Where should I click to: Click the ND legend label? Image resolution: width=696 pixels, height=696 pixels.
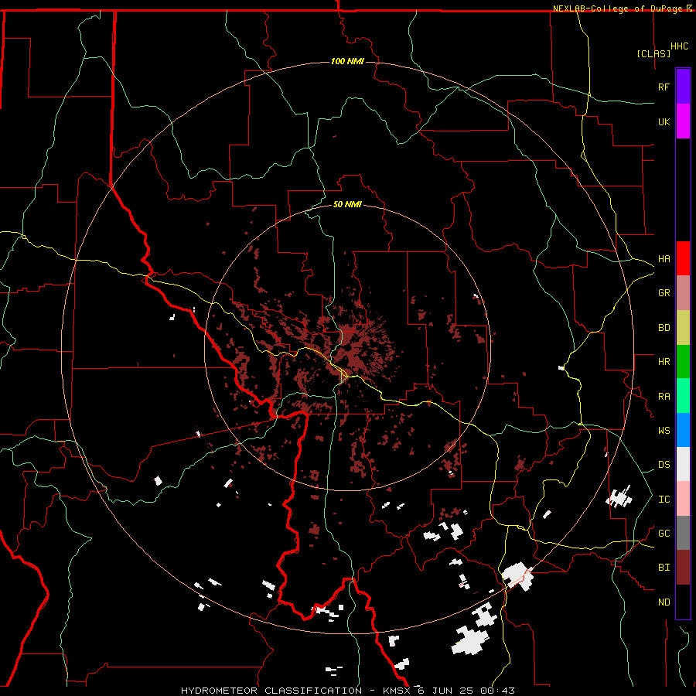tap(664, 602)
